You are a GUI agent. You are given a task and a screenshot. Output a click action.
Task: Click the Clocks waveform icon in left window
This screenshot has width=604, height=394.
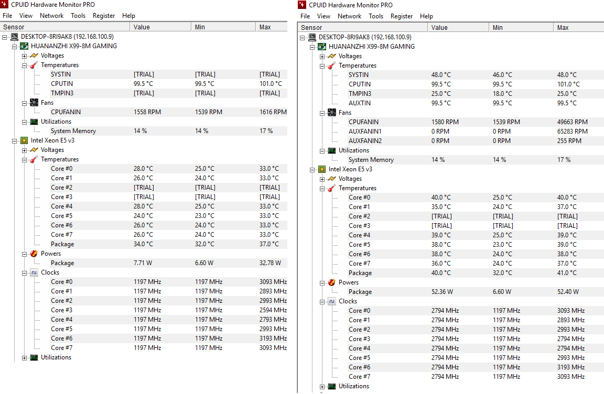point(34,272)
